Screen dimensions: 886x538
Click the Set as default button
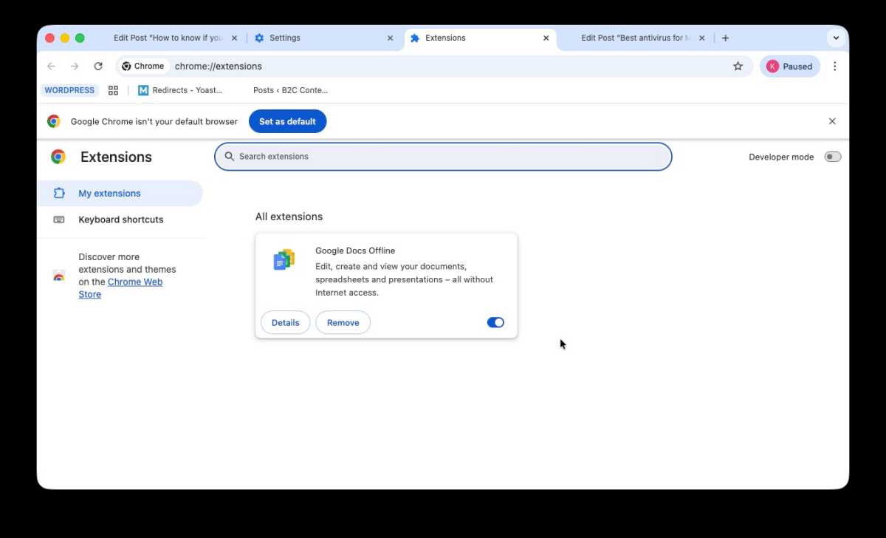[287, 121]
